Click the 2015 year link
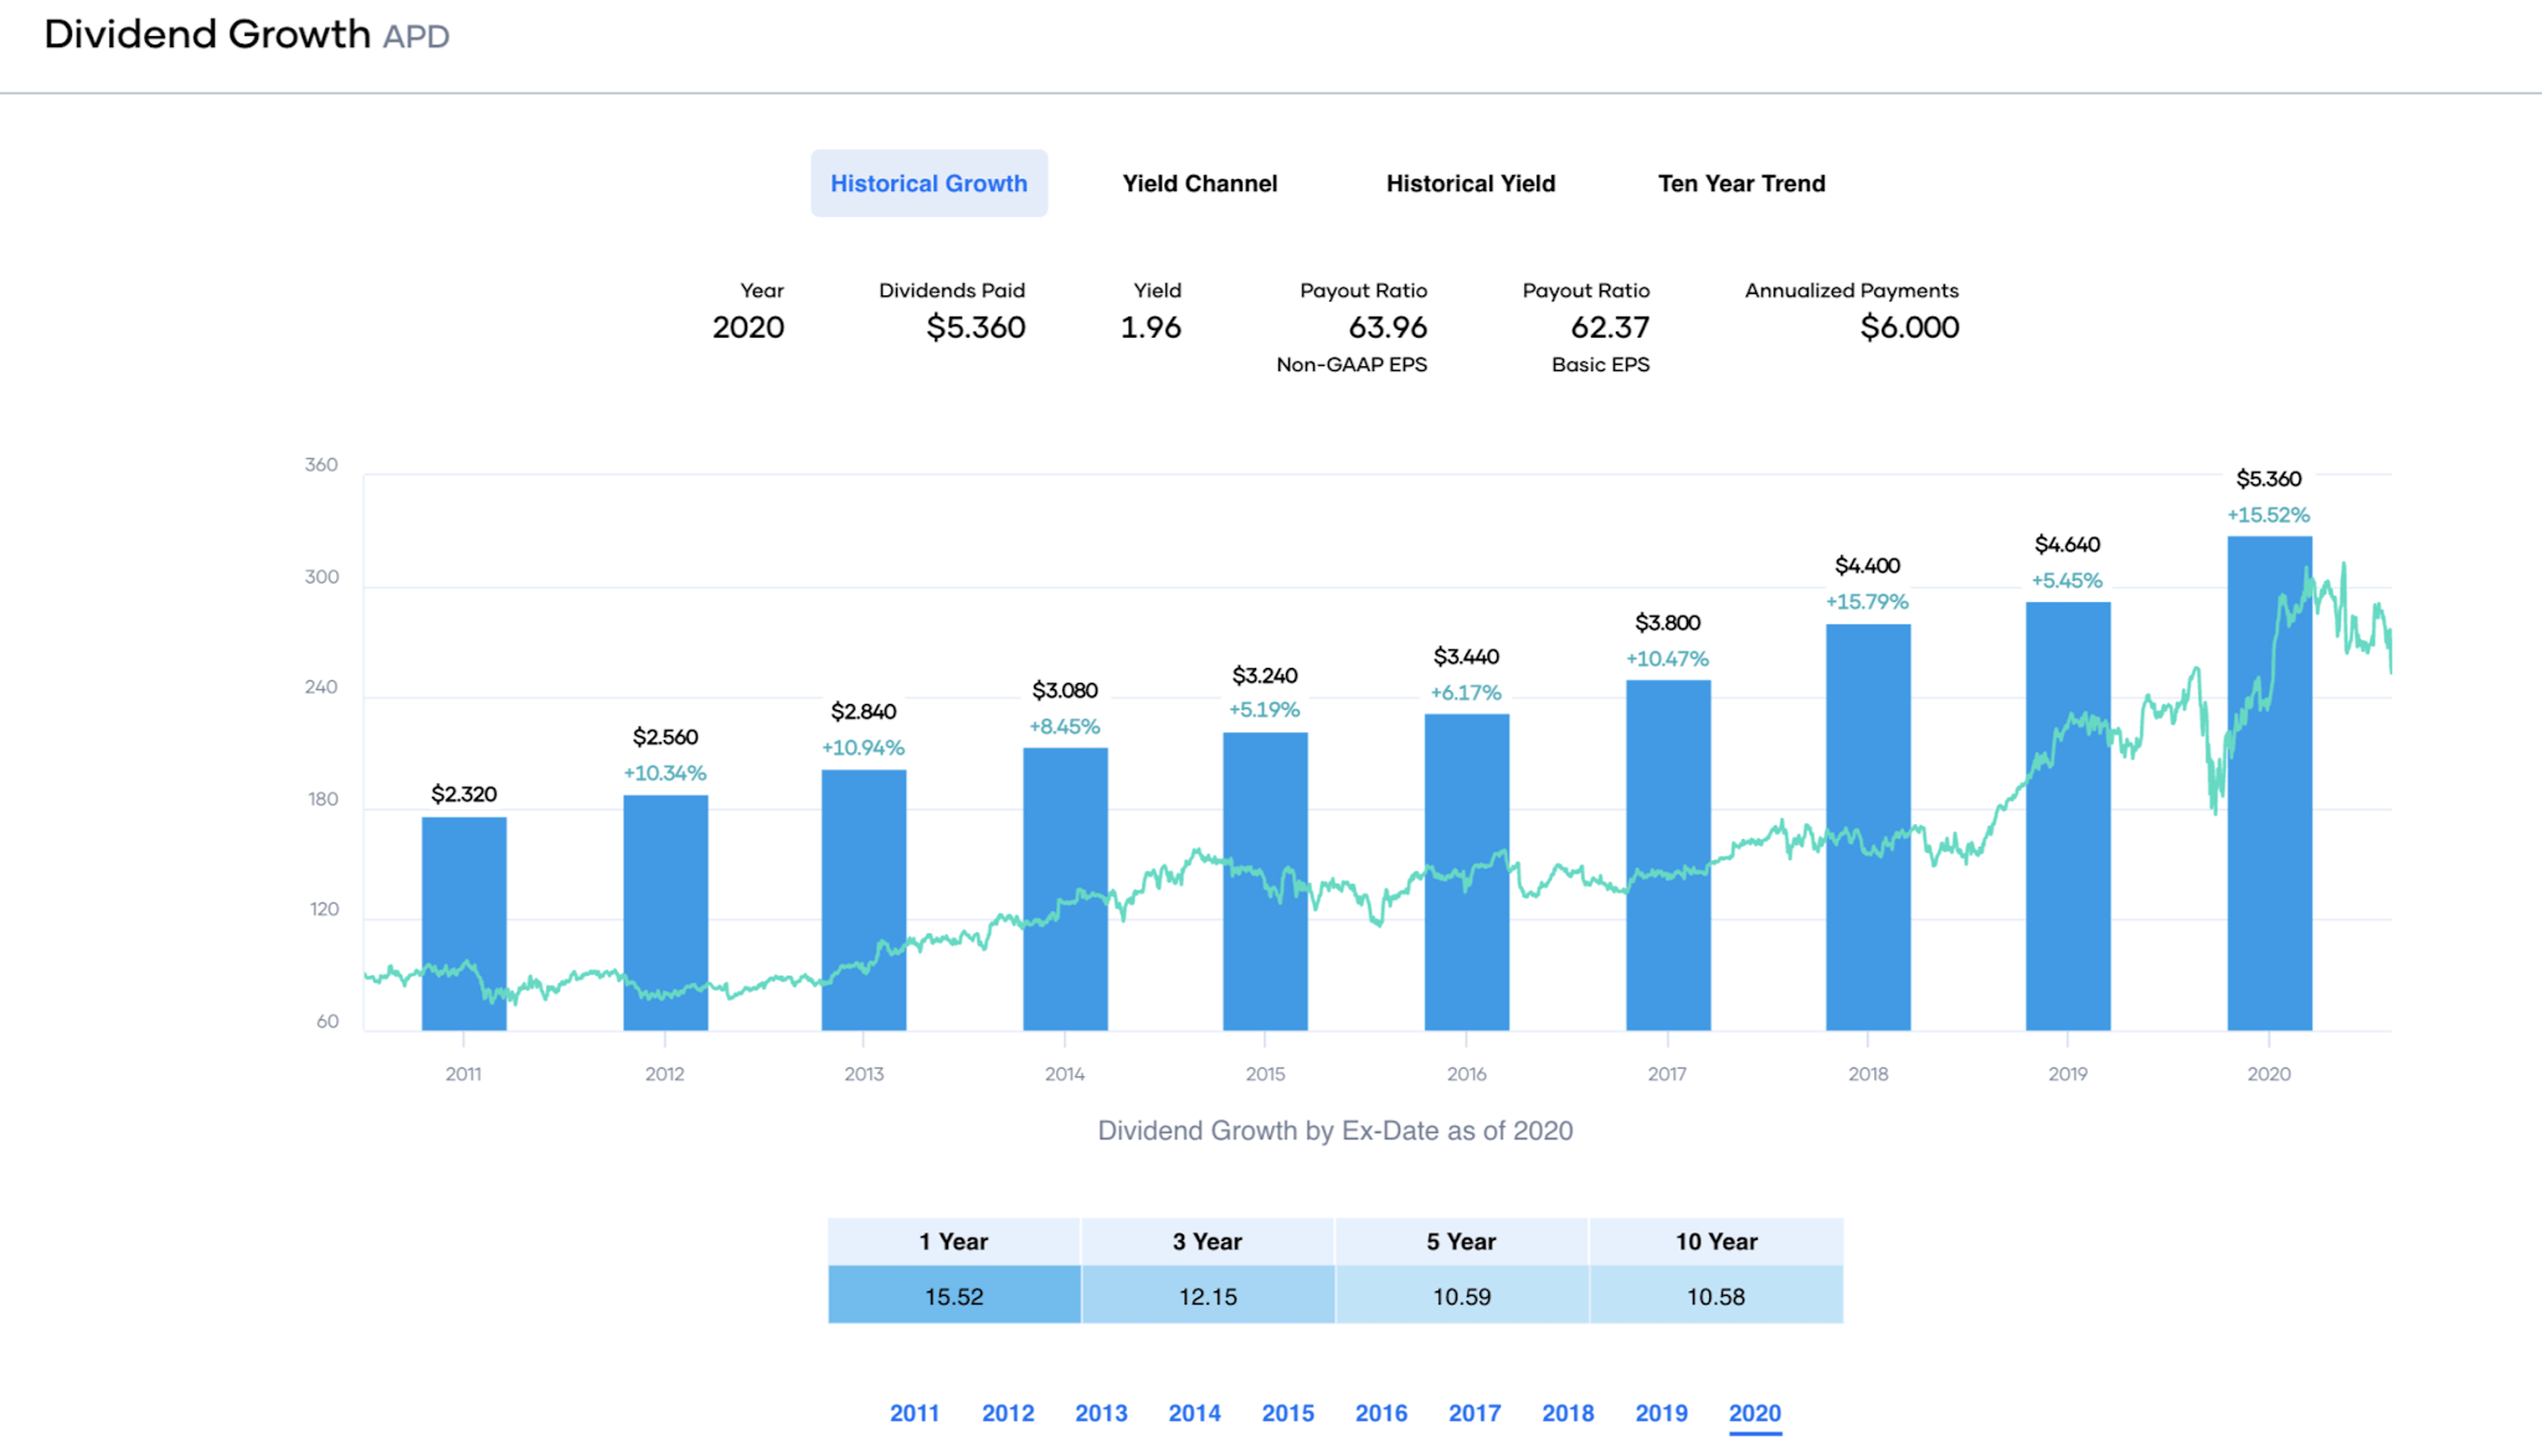Image resolution: width=2542 pixels, height=1456 pixels. (x=1287, y=1412)
